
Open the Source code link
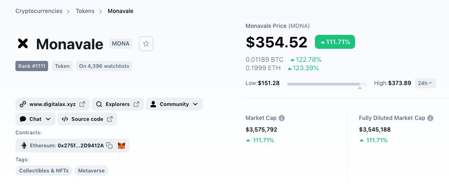point(87,119)
